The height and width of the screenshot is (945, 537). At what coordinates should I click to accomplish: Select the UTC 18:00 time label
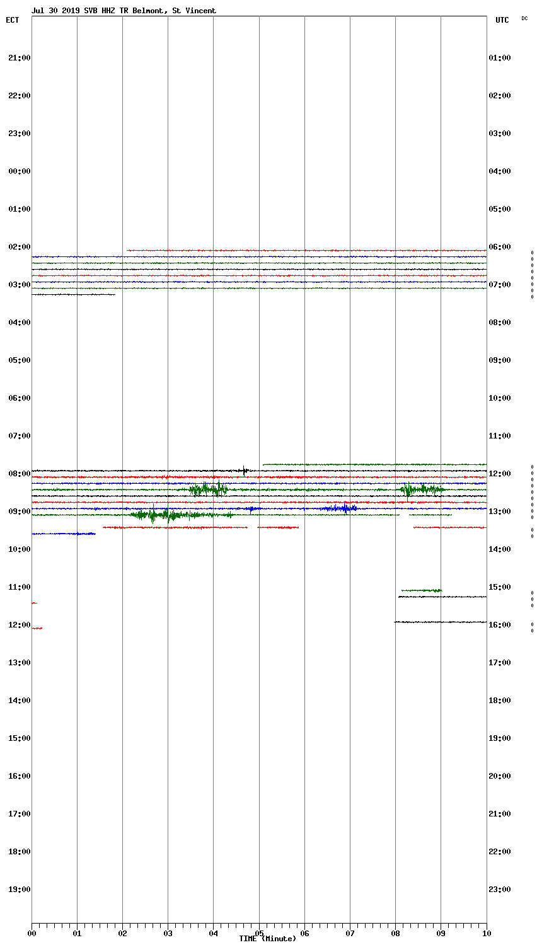(500, 701)
